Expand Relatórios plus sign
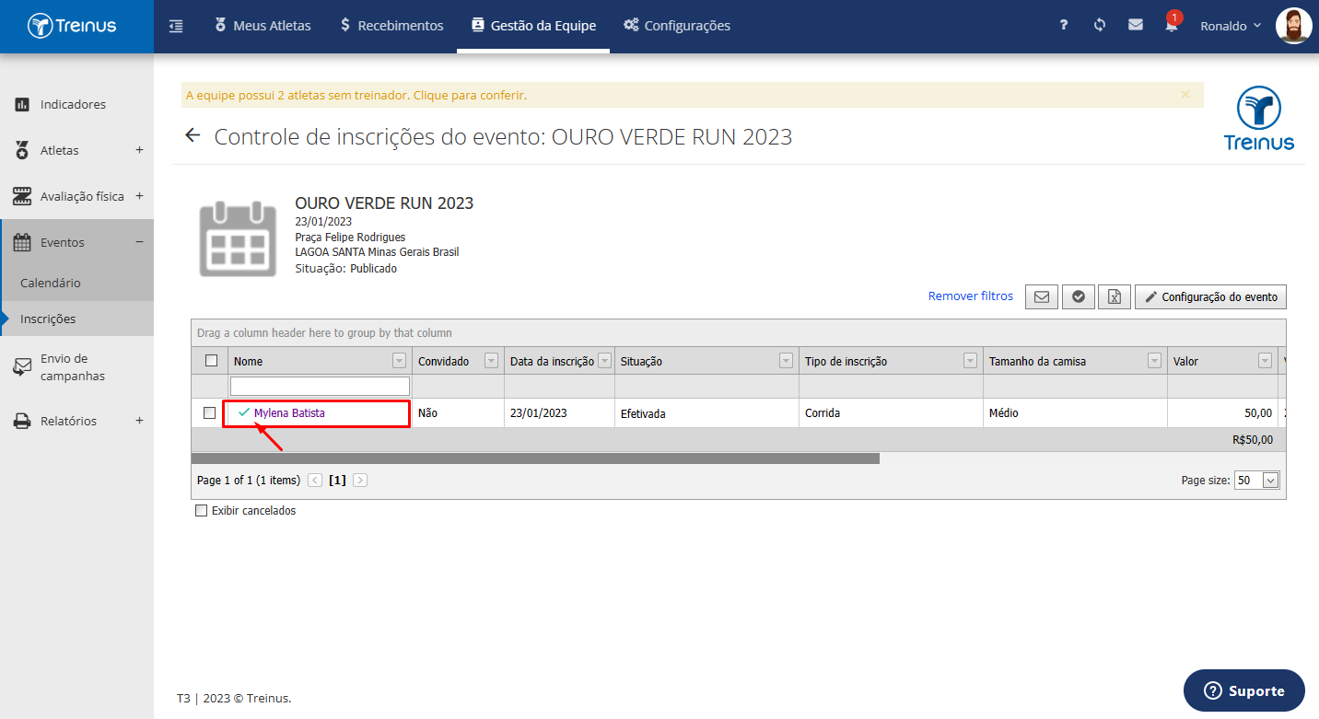Image resolution: width=1319 pixels, height=719 pixels. click(139, 421)
